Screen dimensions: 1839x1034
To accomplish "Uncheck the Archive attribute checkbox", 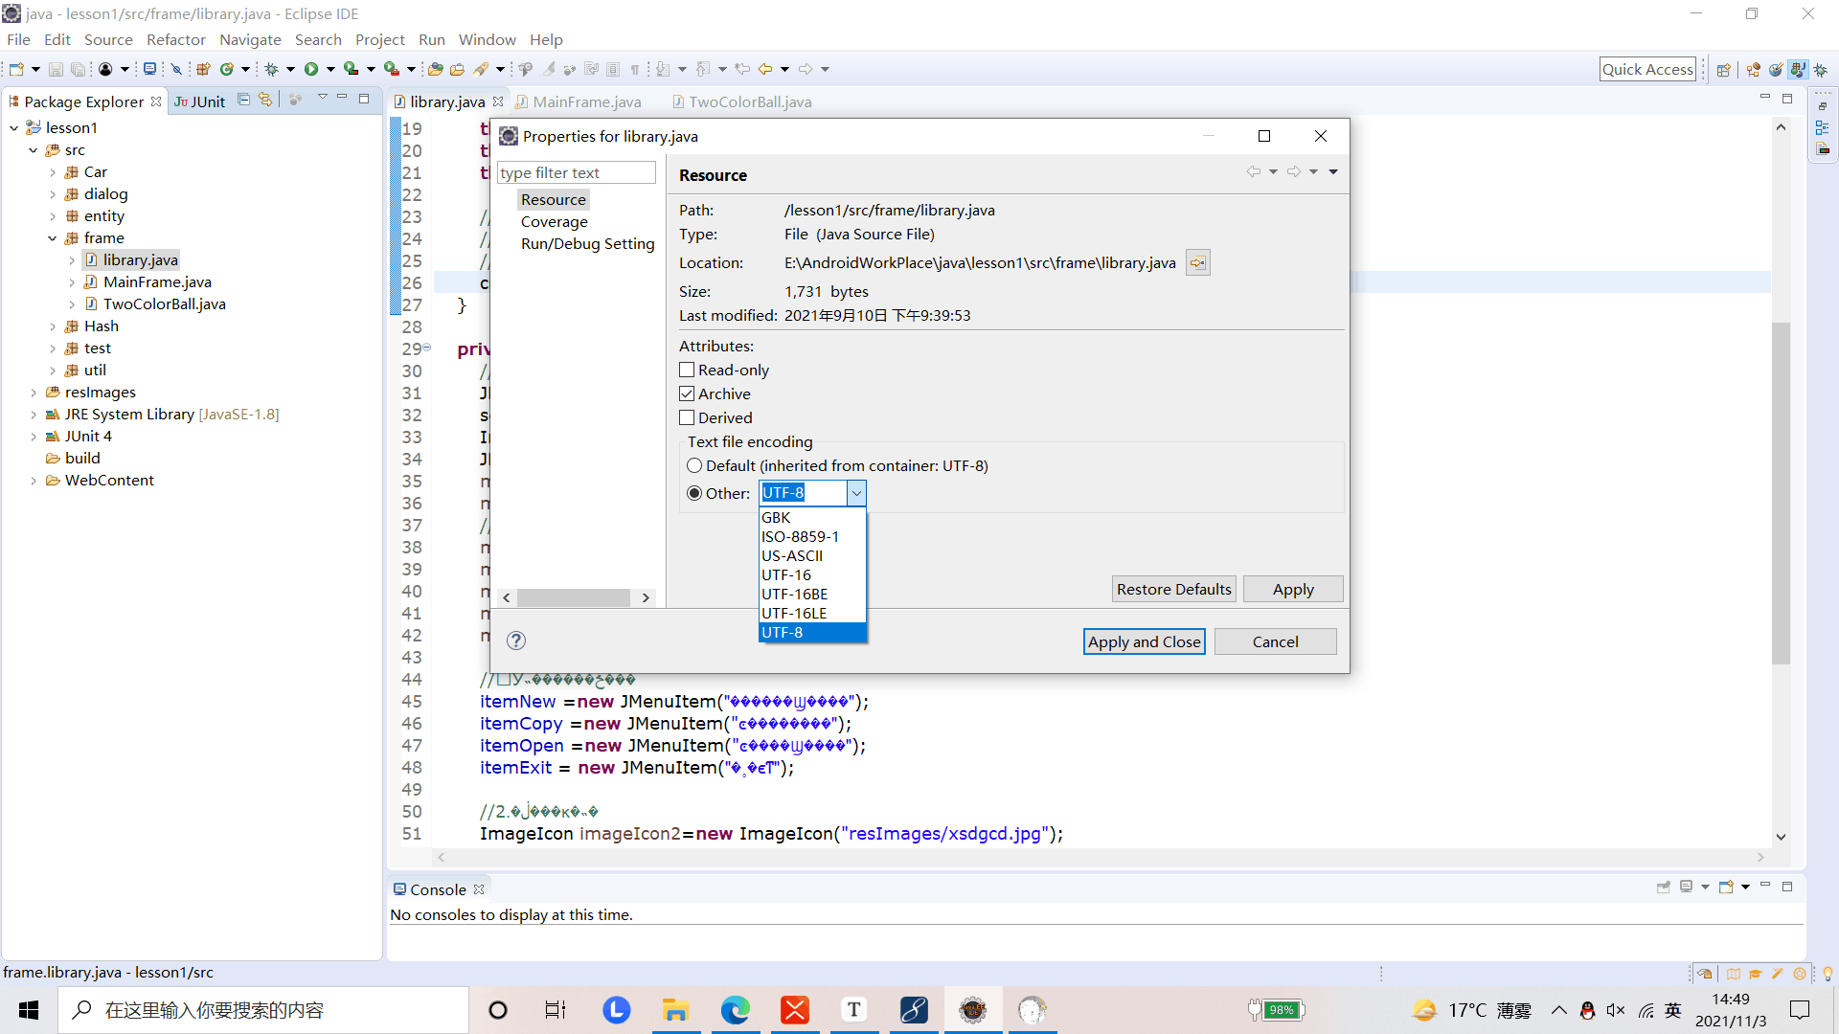I will point(687,393).
